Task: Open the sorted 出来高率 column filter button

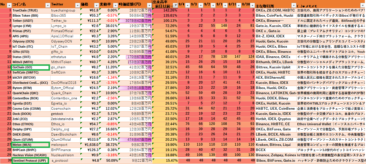Action: coord(175,5)
